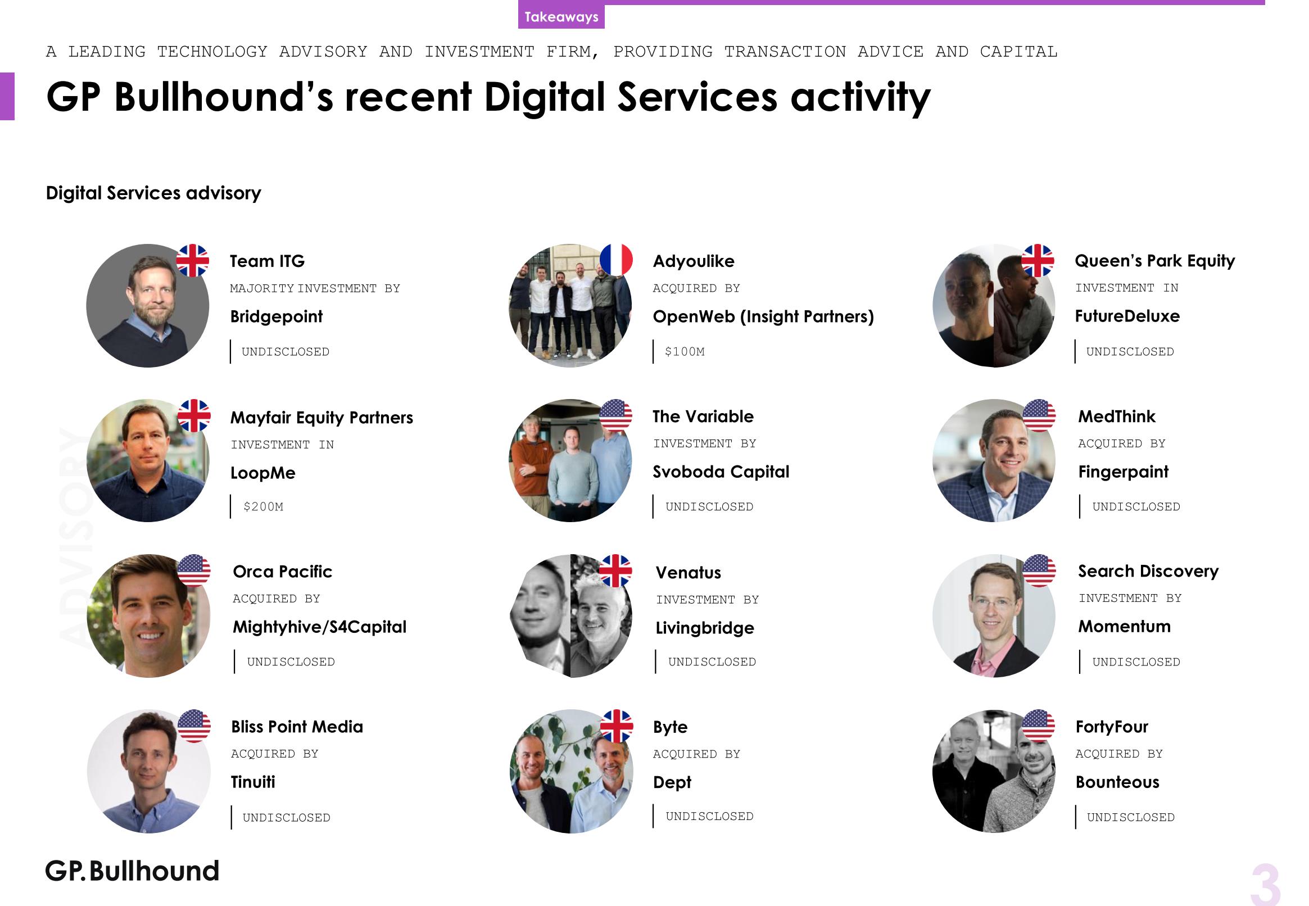This screenshot has width=1309, height=906.
Task: Click the purple accent bar beside the title
Action: pyautogui.click(x=7, y=96)
